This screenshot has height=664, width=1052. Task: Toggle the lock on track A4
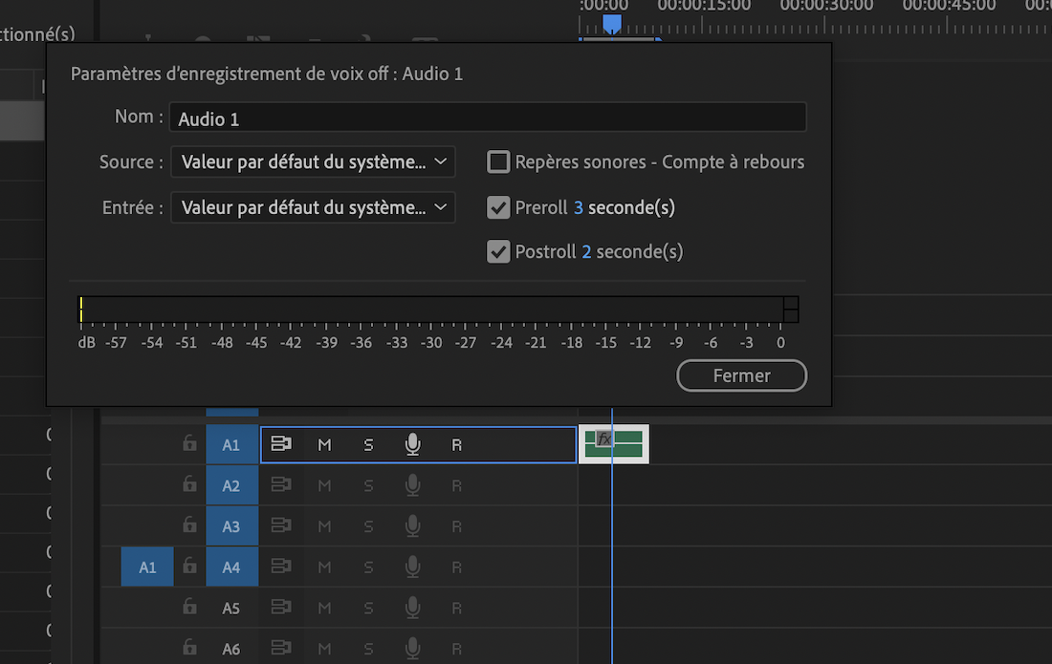point(190,566)
